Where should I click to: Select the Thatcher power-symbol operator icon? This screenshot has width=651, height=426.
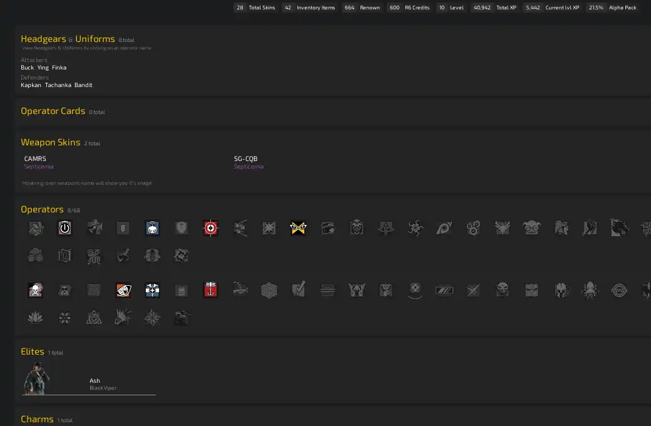click(x=64, y=228)
